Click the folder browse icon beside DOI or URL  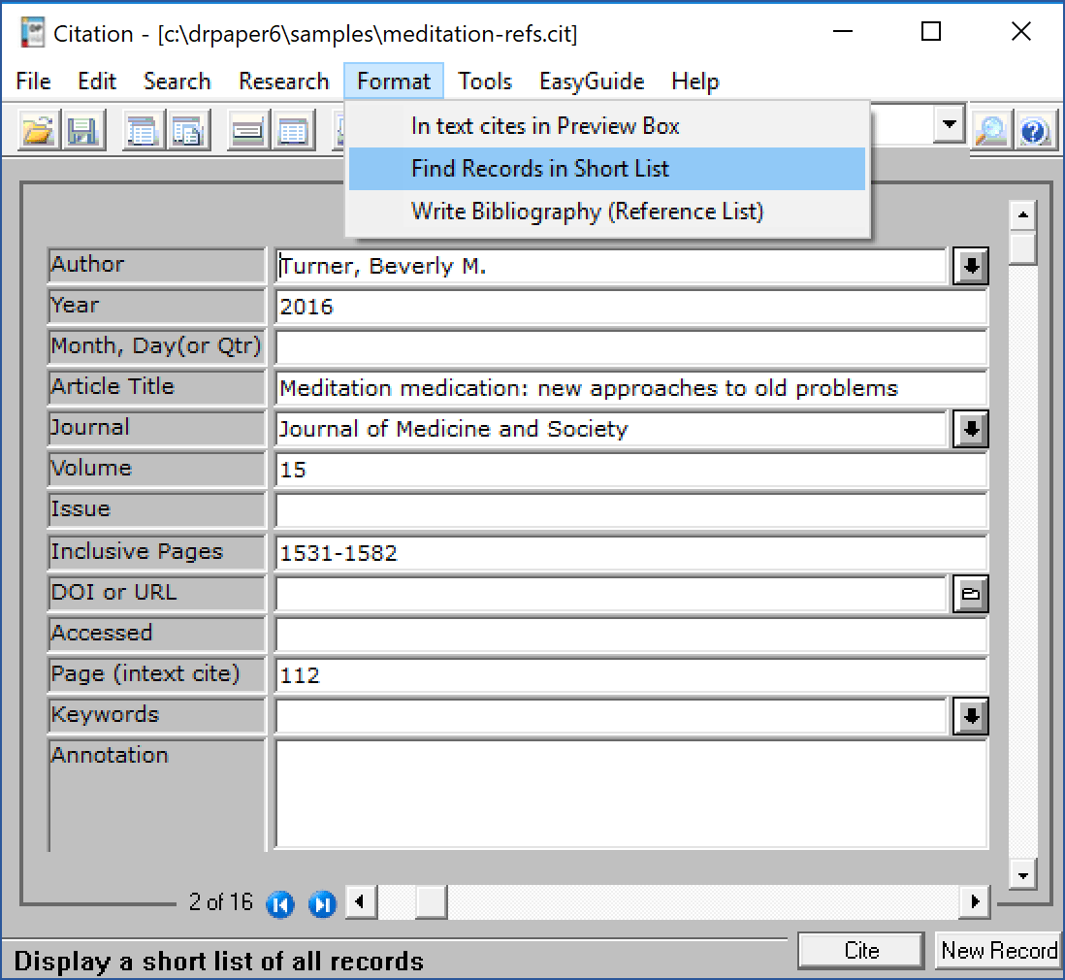970,594
